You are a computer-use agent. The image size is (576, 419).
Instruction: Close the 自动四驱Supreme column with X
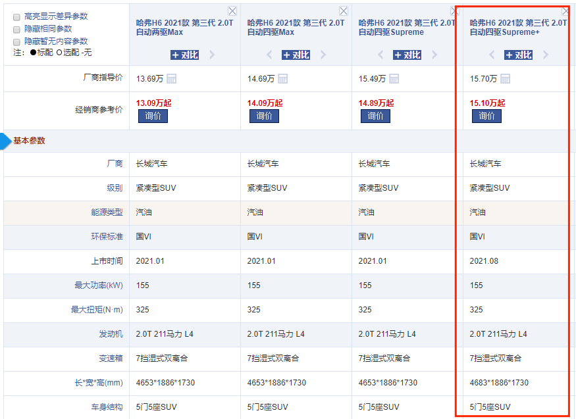click(454, 11)
